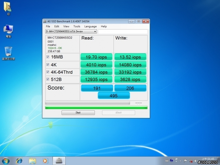Click the 16MB read result 19.70 iops
The height and width of the screenshot is (165, 220).
coord(96,57)
